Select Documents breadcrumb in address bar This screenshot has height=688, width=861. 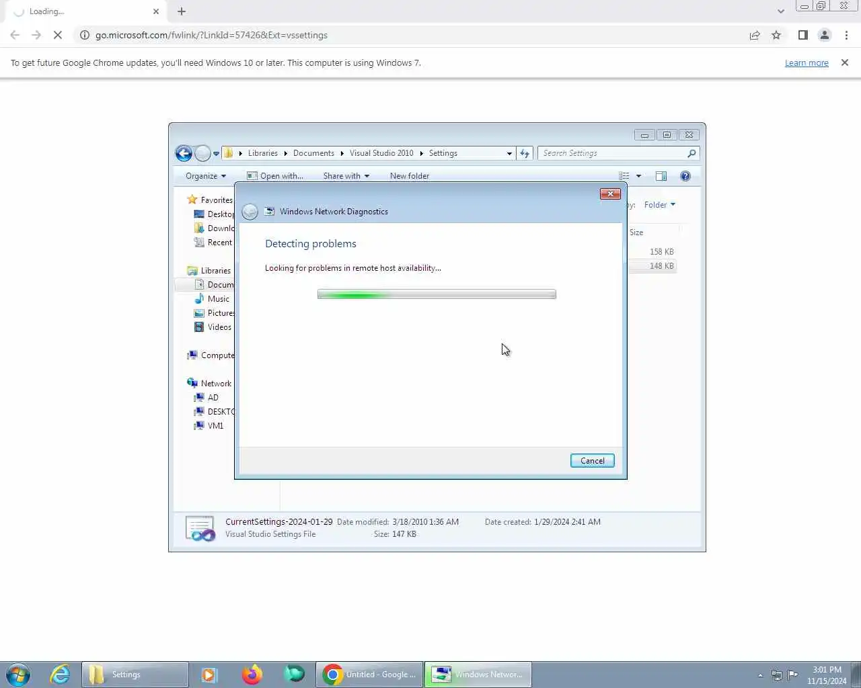click(313, 153)
